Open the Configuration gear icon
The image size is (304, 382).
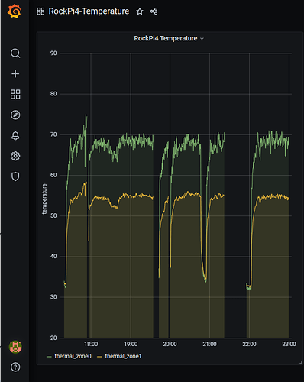point(15,156)
